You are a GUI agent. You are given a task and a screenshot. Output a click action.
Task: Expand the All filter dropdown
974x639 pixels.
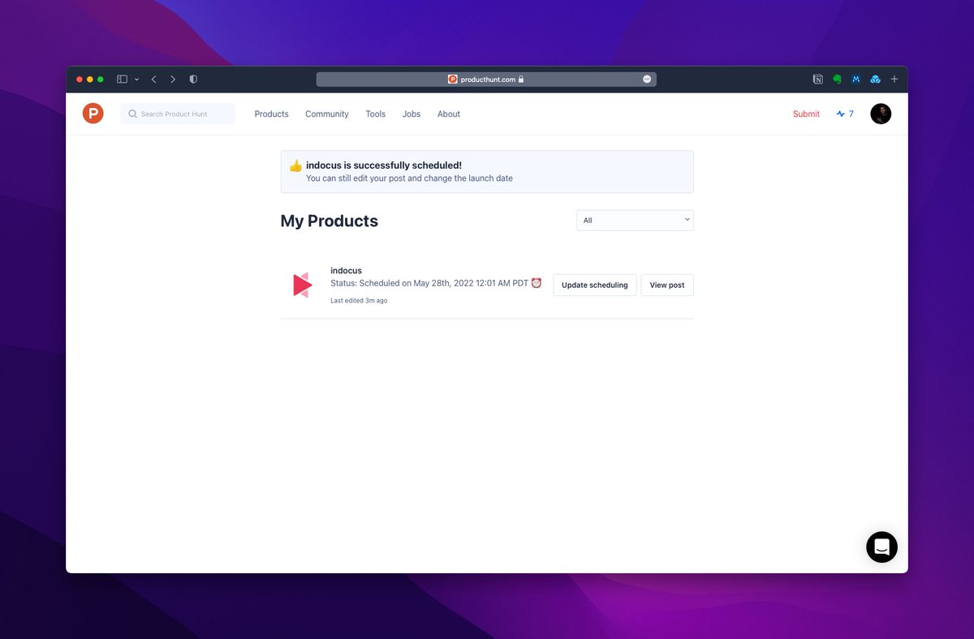click(635, 221)
